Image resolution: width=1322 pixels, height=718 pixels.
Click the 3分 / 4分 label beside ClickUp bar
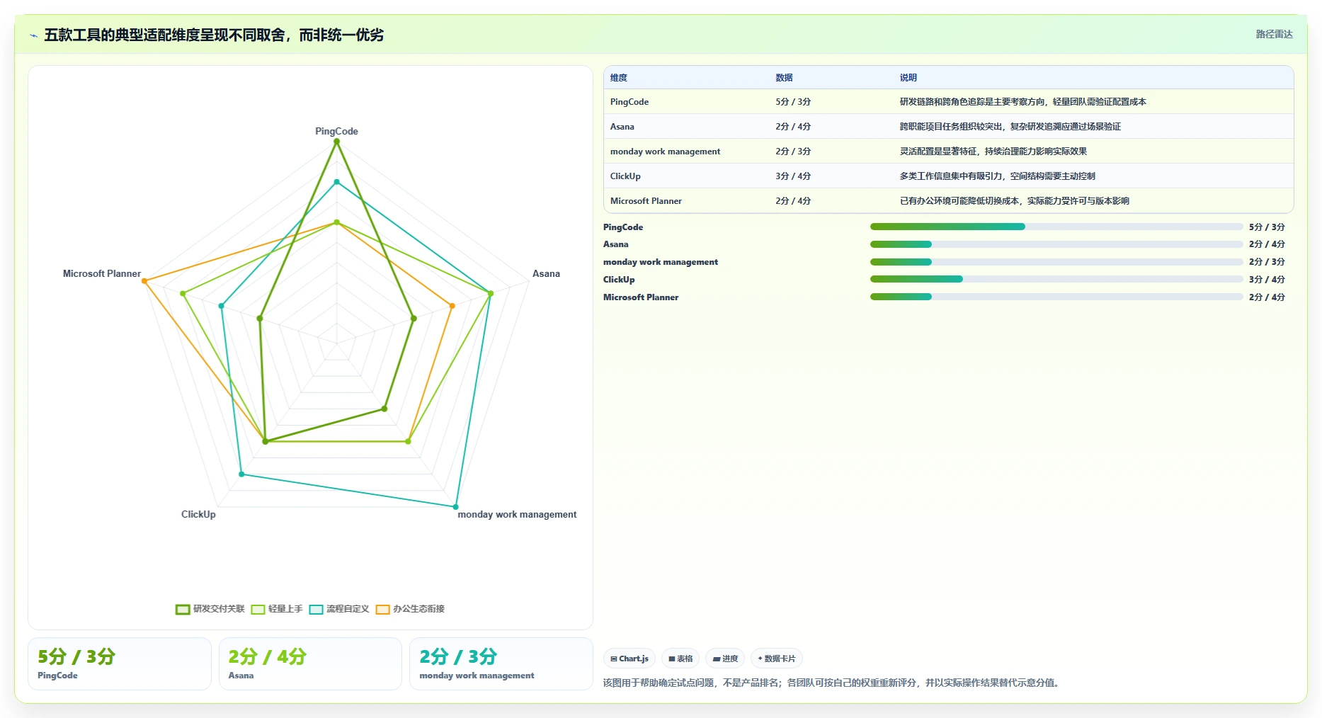coord(1267,280)
